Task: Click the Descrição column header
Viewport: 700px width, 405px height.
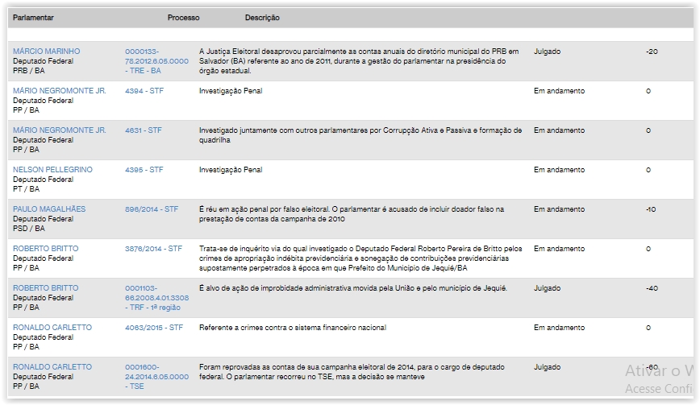Action: [x=262, y=18]
